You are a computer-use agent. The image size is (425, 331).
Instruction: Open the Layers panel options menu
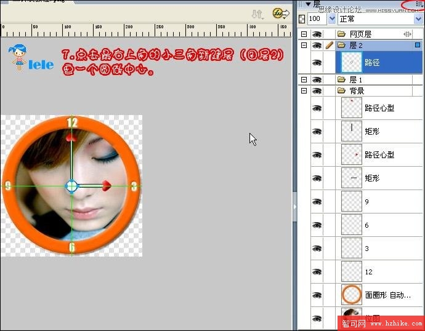pos(419,4)
